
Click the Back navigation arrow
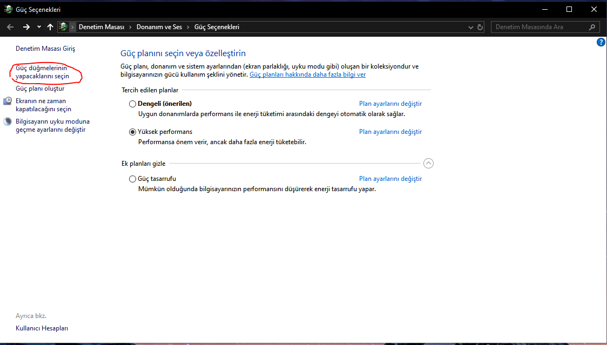[10, 26]
